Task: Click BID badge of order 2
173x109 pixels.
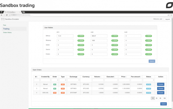Action: point(55,84)
